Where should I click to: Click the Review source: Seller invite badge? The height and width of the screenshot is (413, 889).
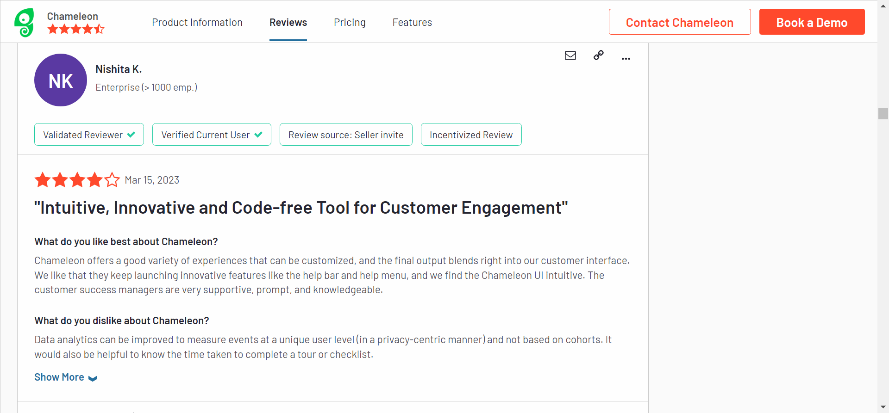coord(346,135)
